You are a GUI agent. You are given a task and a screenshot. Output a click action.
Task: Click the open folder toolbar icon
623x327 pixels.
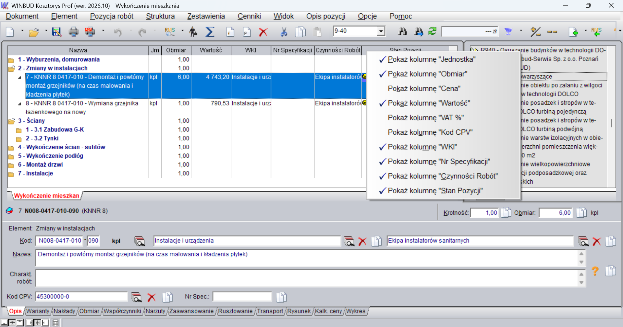click(34, 31)
